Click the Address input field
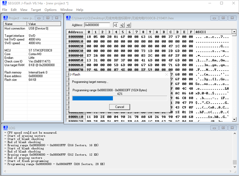This screenshot has width=239, height=176. (97, 25)
